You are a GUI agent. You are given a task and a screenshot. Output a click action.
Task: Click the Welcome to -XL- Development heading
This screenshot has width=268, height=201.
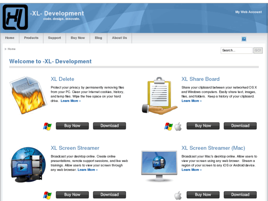click(x=51, y=61)
